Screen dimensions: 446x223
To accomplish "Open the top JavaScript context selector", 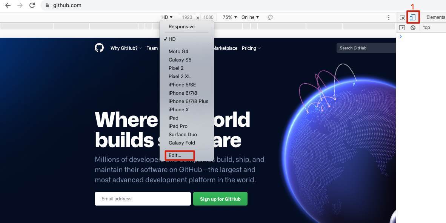I will coord(427,28).
